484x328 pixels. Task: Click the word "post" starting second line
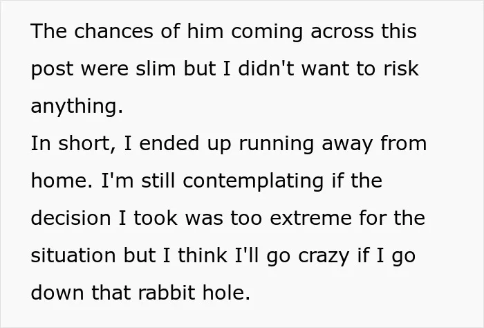[x=52, y=69]
